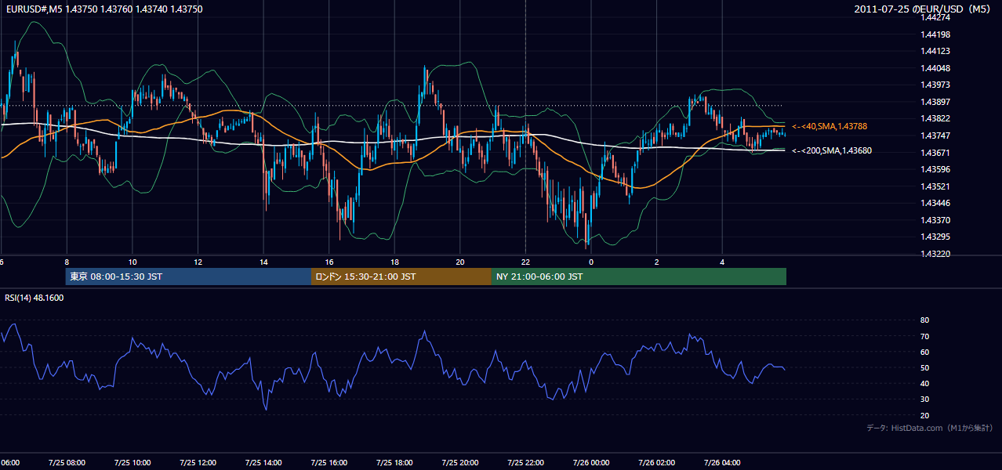Click hour tick 8 under price chart
The image size is (1002, 470).
point(67,262)
